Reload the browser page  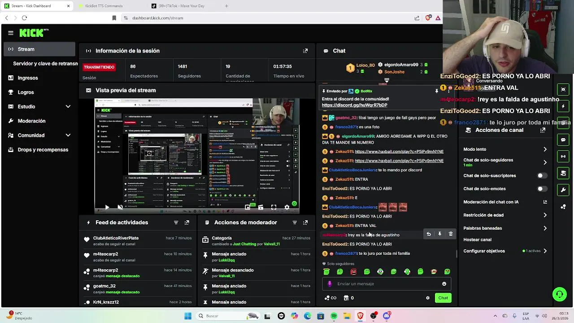tap(24, 18)
